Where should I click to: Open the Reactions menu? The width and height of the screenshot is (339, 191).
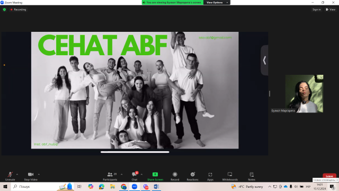192,176
